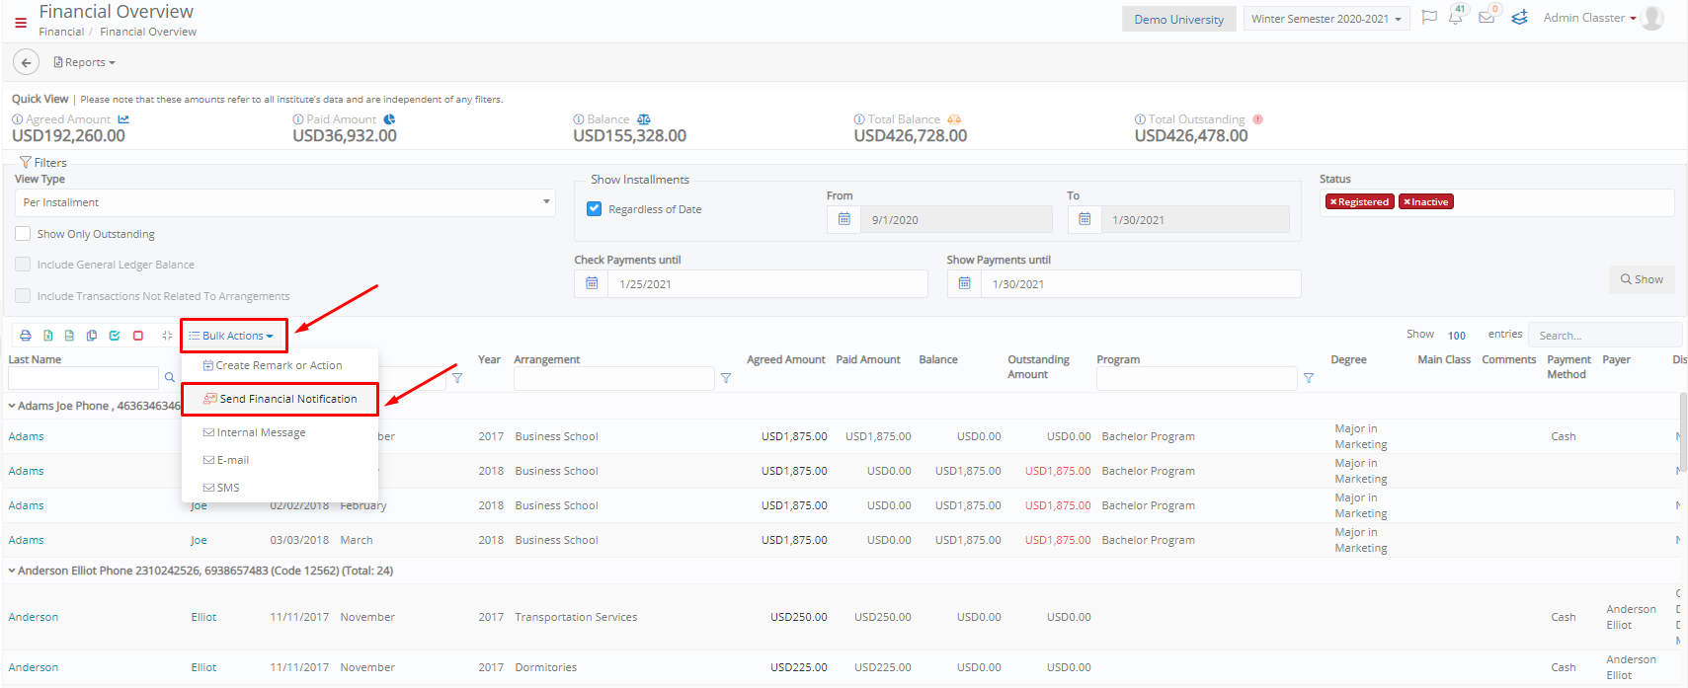Click the Arrangement column filter input
The image size is (1688, 688).
tap(614, 378)
